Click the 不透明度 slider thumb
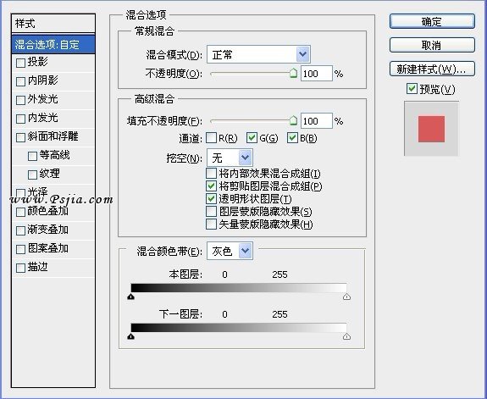This screenshot has width=487, height=399. (x=293, y=74)
